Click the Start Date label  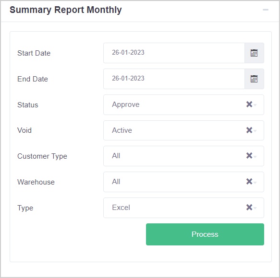[x=34, y=53]
